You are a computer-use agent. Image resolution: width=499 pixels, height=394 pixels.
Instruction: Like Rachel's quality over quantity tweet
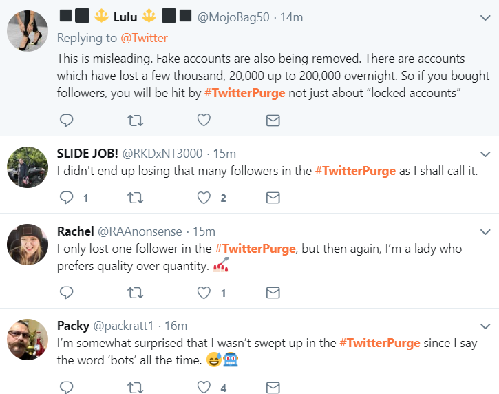point(204,293)
